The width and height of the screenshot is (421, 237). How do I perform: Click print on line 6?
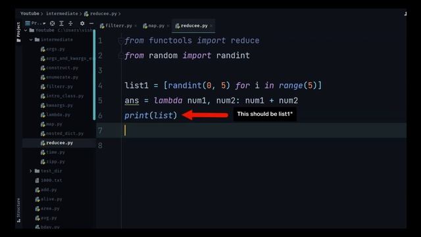(136, 116)
